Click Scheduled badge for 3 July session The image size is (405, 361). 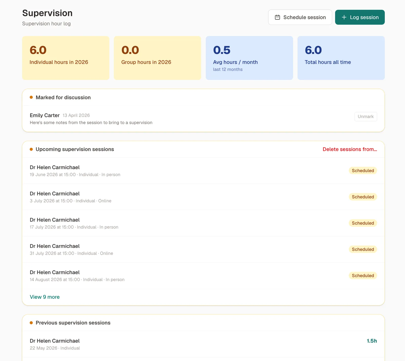tap(363, 197)
